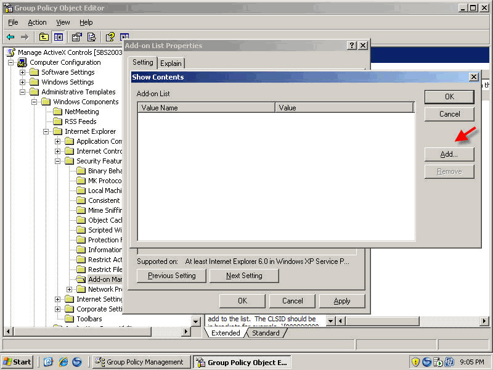Viewport: 493px width, 370px height.
Task: Open the View menu
Action: (x=63, y=22)
